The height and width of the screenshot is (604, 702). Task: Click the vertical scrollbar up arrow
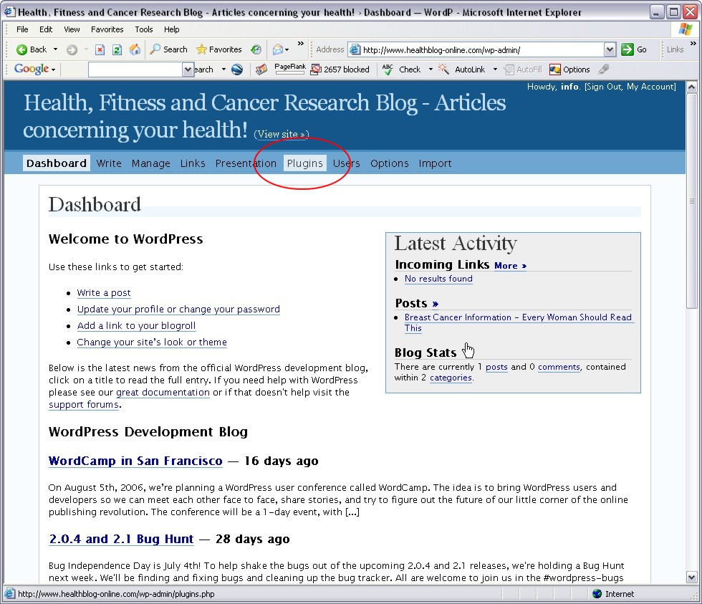[x=692, y=87]
